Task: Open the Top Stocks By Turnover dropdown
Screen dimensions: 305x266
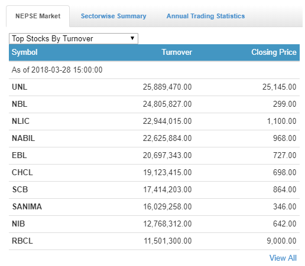Action: click(73, 38)
